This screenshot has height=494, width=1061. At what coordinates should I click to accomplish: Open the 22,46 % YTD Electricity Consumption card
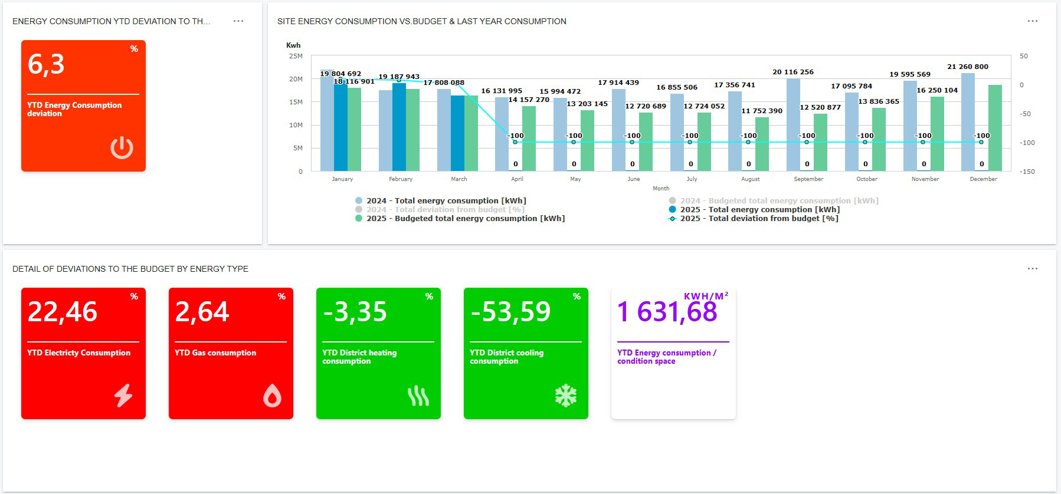coord(83,353)
